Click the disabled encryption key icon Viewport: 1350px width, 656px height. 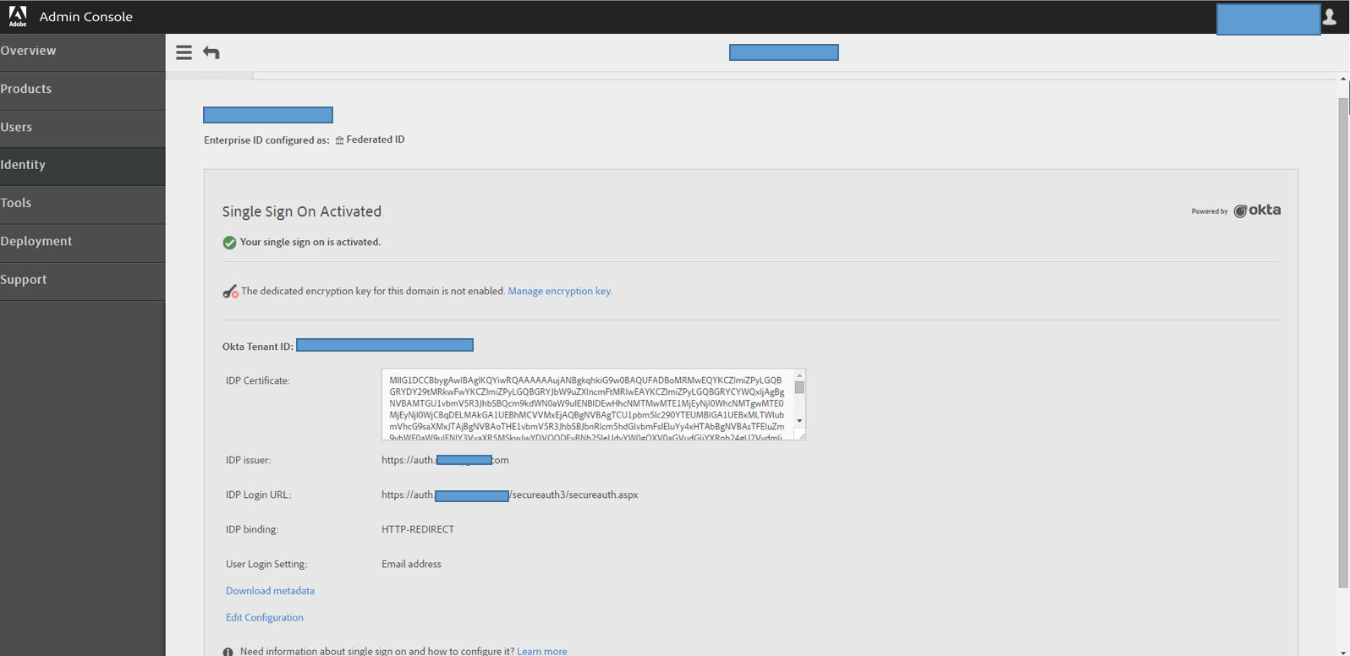230,292
